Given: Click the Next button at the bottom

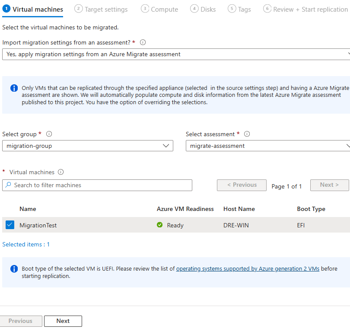Looking at the screenshot, I should (x=63, y=321).
